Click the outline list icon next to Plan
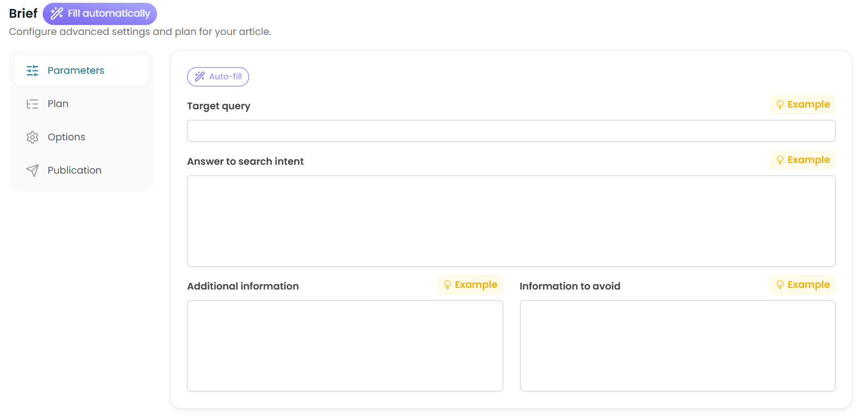864x416 pixels. pos(32,104)
